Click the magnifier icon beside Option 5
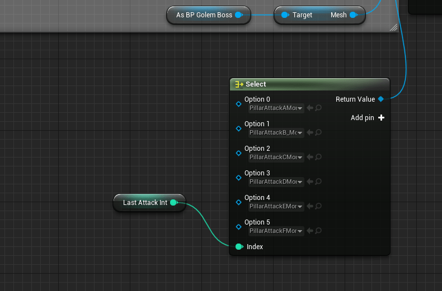This screenshot has height=291, width=442. click(x=318, y=231)
